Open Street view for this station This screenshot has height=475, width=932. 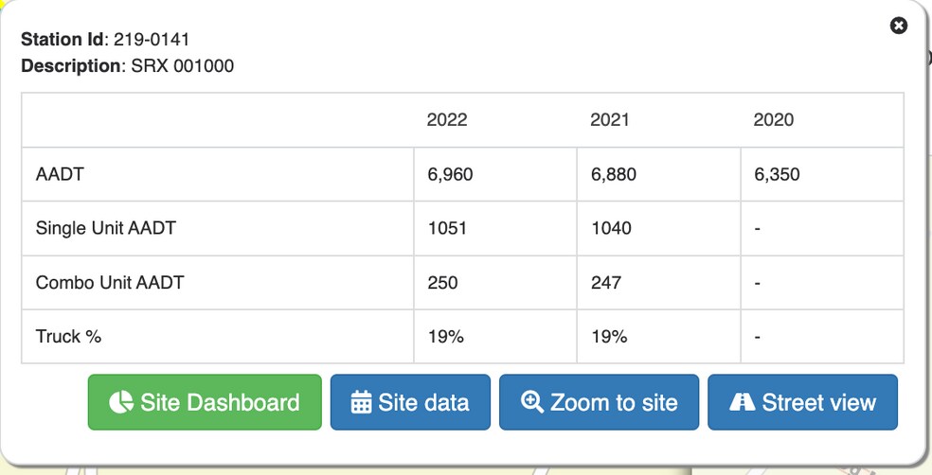click(x=802, y=402)
